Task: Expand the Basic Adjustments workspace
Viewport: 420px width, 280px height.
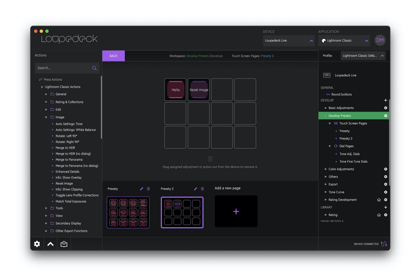Action: click(325, 108)
